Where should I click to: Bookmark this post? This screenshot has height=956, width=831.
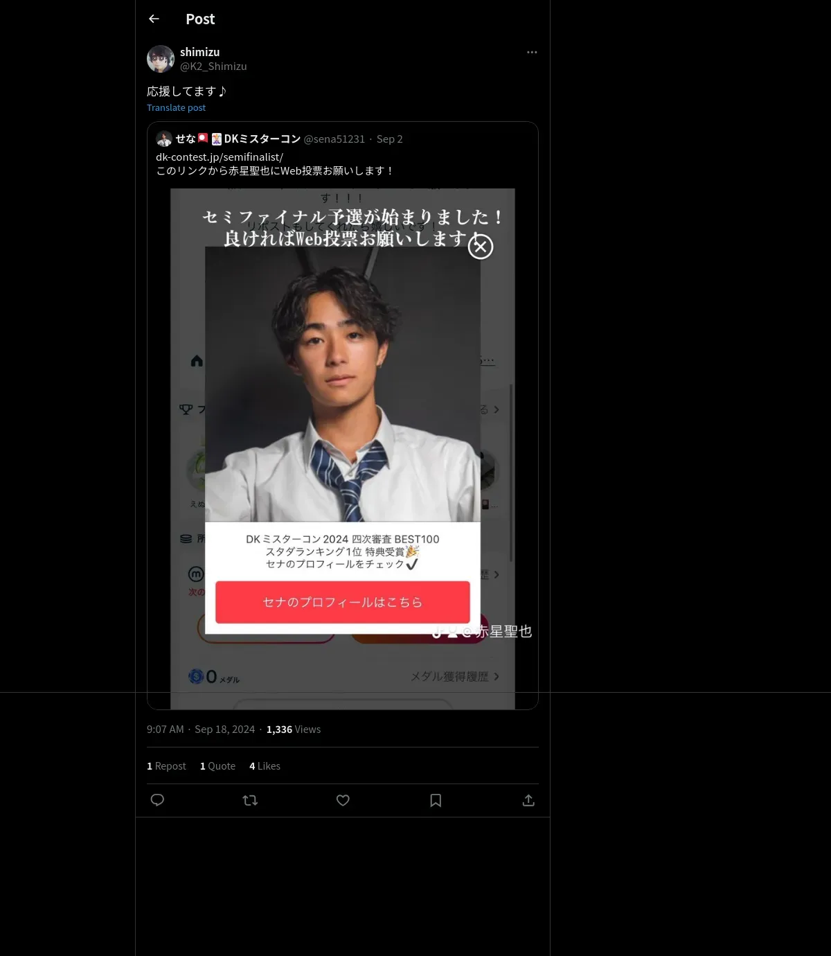[436, 800]
